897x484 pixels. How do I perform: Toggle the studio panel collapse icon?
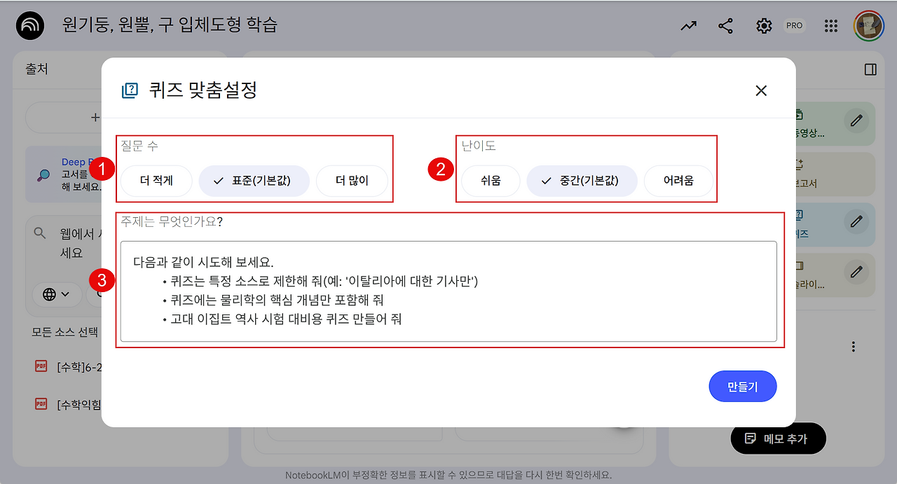click(x=870, y=69)
